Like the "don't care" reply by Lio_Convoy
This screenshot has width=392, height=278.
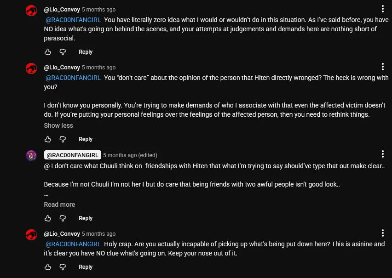pyautogui.click(x=48, y=139)
